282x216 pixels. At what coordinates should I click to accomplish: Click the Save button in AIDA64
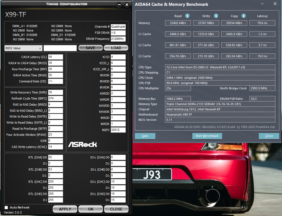pos(145,136)
